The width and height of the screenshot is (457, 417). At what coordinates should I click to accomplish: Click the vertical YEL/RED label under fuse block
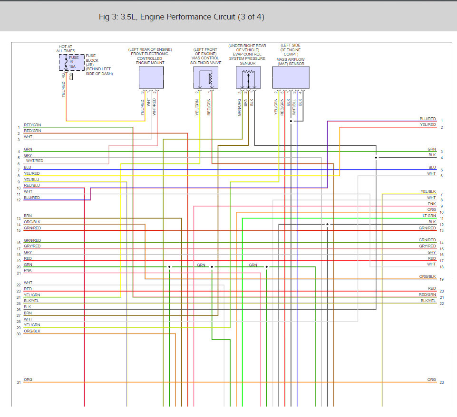click(63, 90)
